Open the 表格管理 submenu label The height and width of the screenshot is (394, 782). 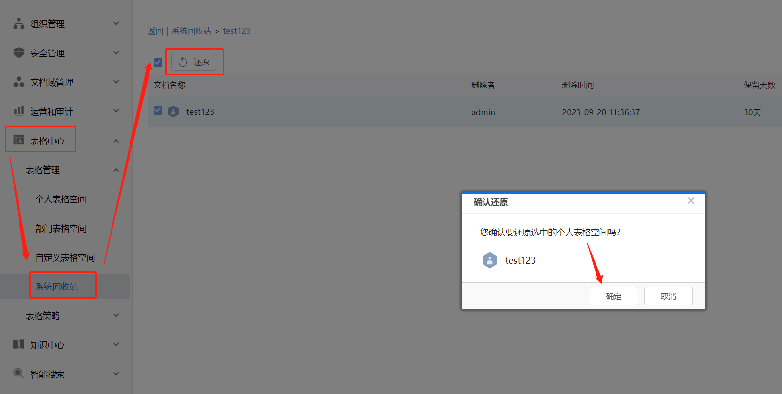click(x=43, y=170)
